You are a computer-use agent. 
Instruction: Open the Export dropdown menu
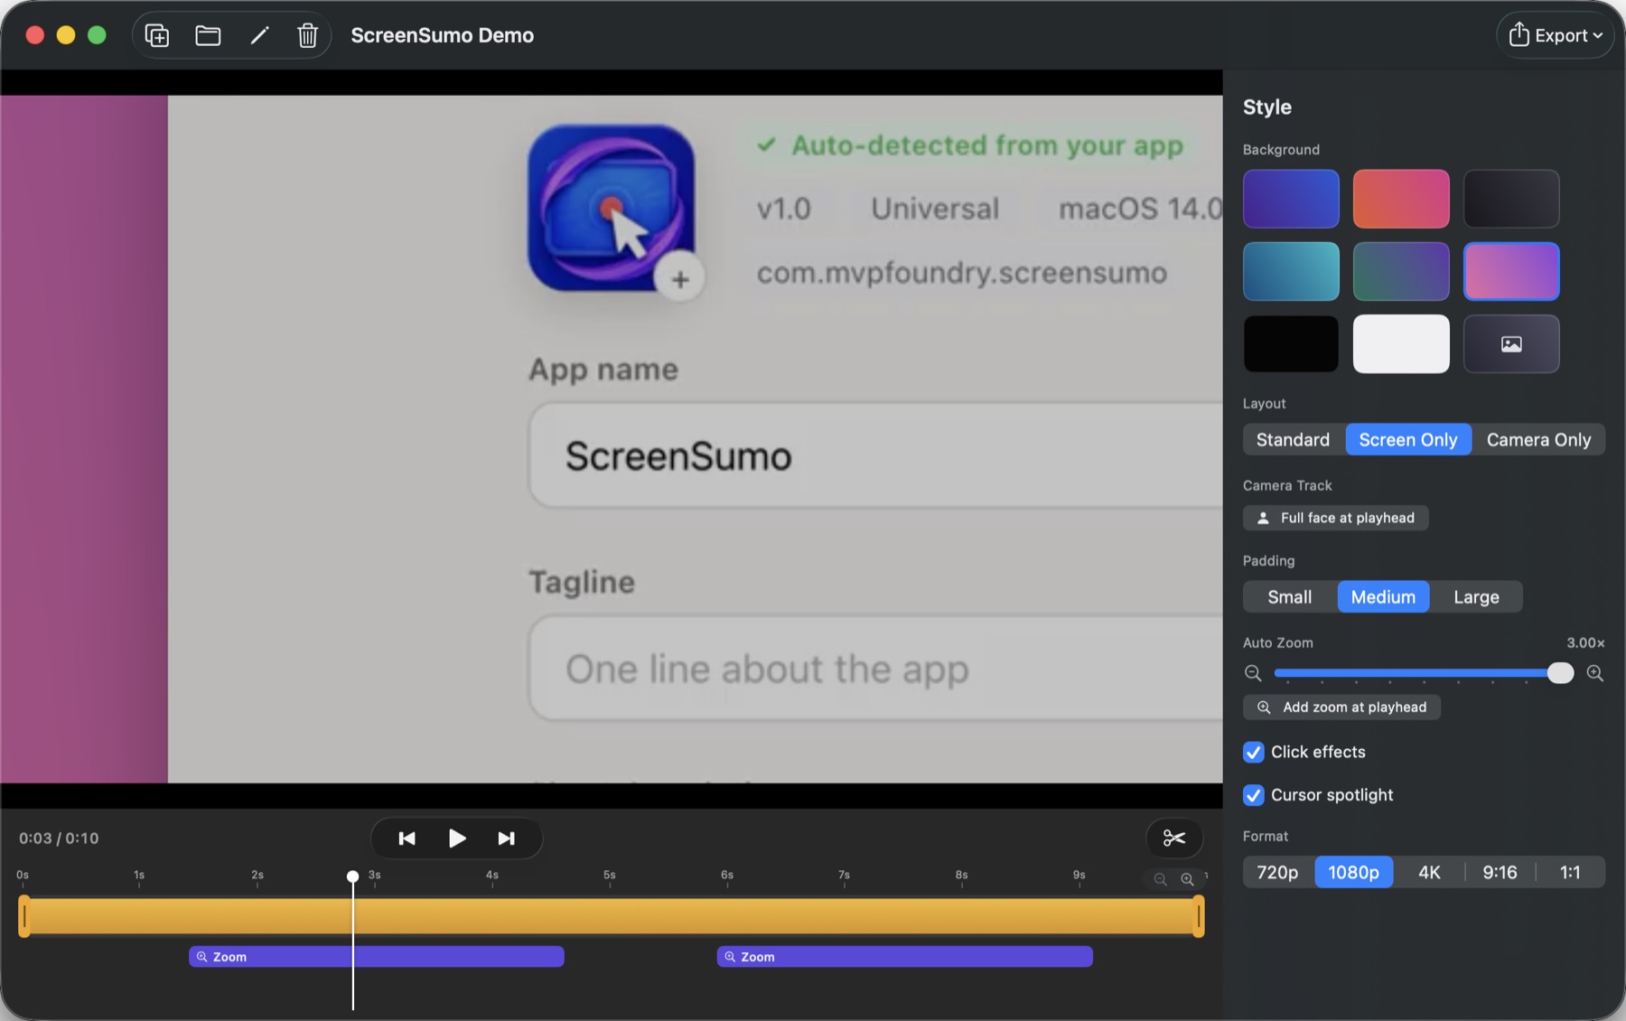pos(1555,35)
